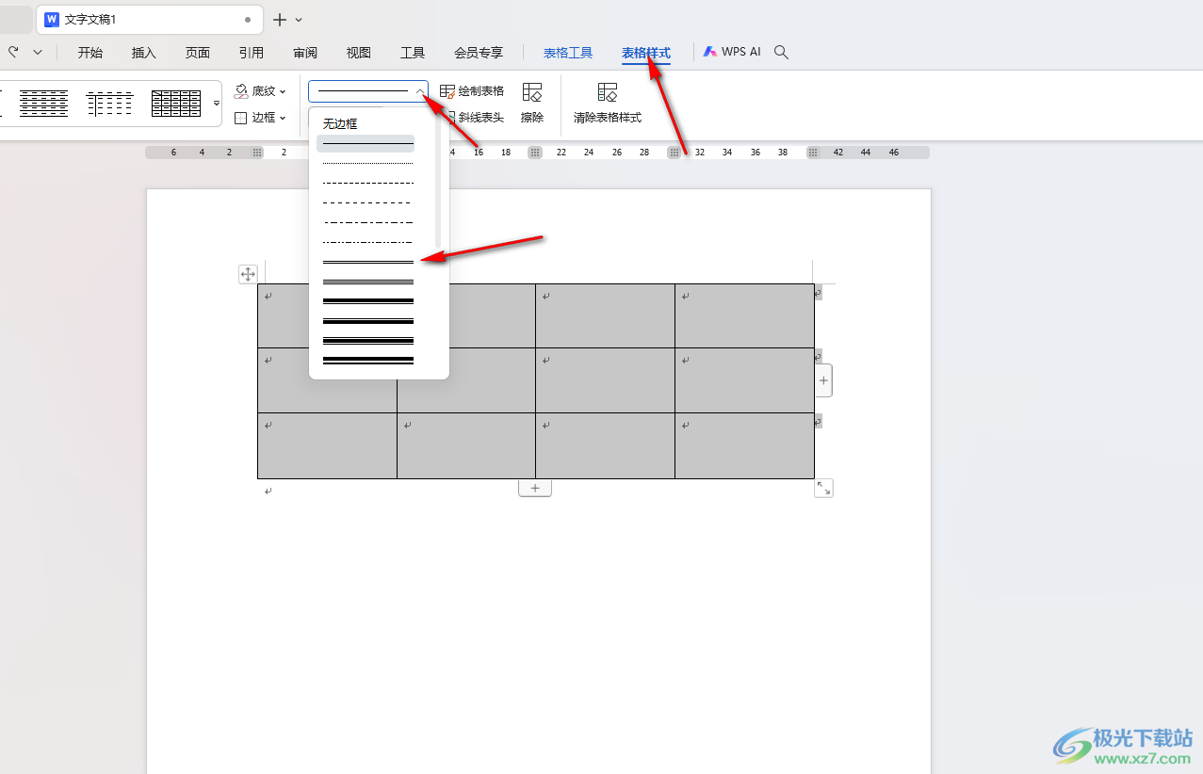This screenshot has width=1203, height=774.
Task: Open the quick access toolbar dropdown chevron
Action: tap(38, 53)
